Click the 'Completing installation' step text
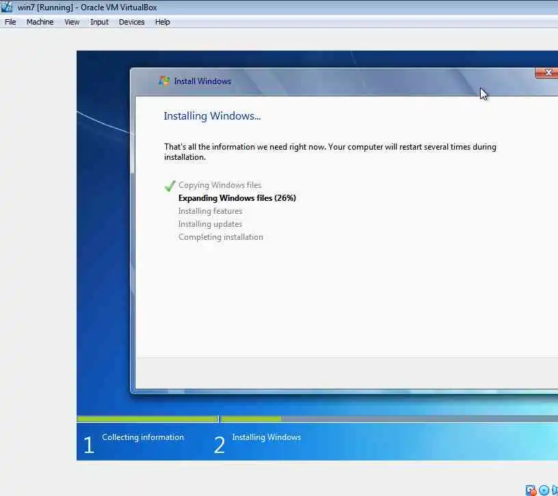Viewport: 558px width, 496px height. [x=221, y=237]
